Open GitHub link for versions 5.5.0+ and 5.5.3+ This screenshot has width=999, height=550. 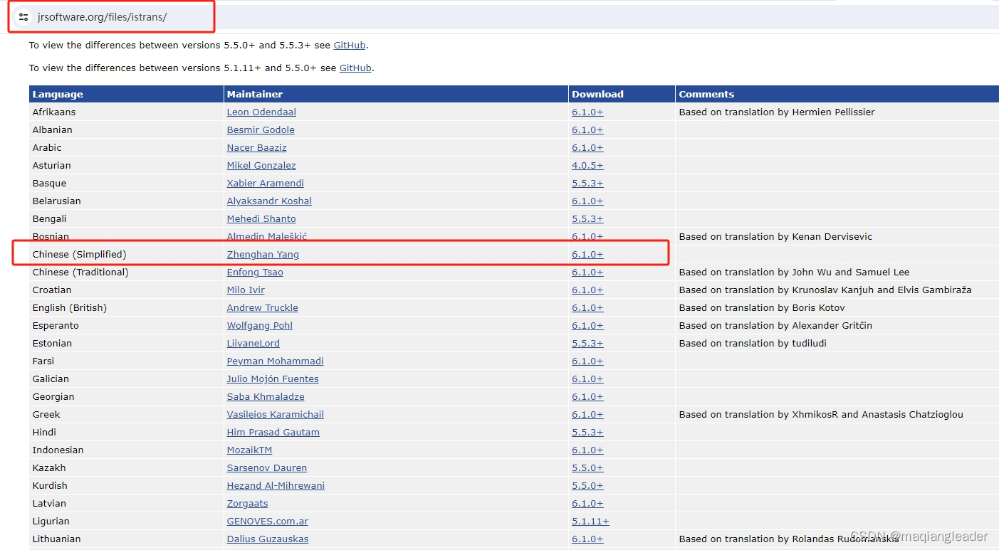350,45
